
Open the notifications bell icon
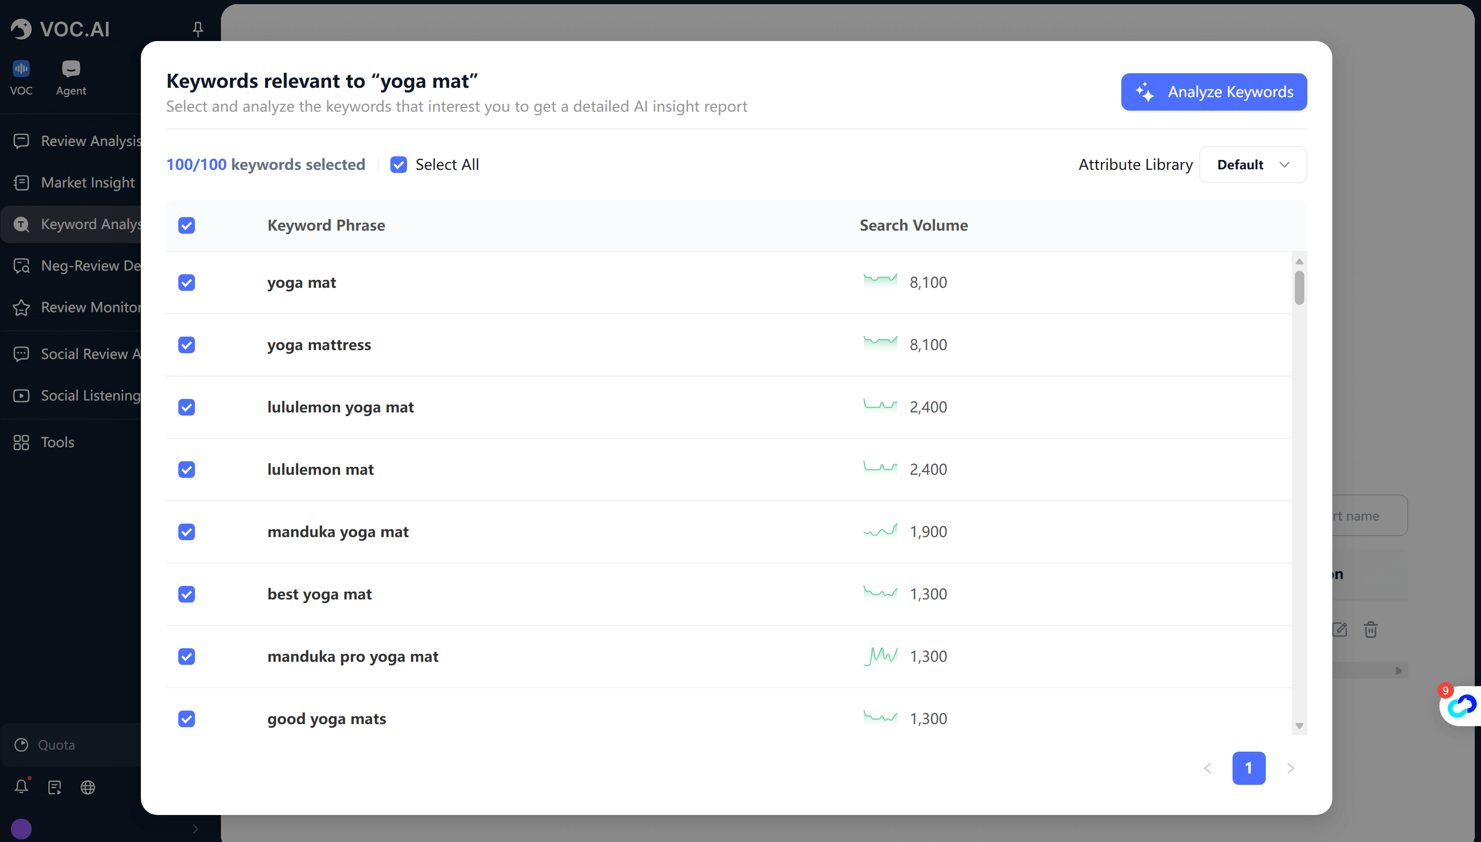pos(21,786)
